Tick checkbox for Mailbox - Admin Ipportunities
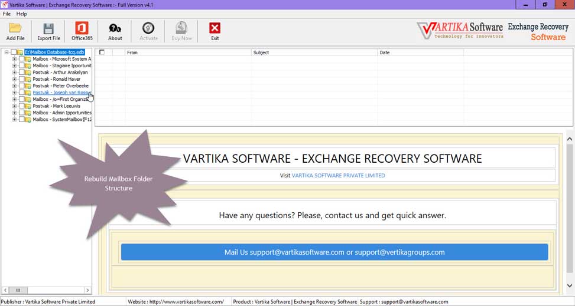575x306 pixels. pos(22,113)
